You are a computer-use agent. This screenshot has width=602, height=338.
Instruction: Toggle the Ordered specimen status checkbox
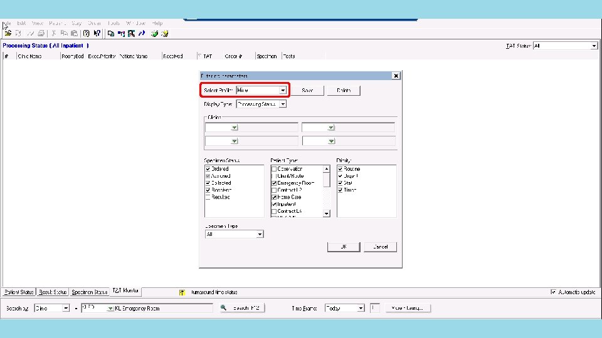click(x=208, y=168)
